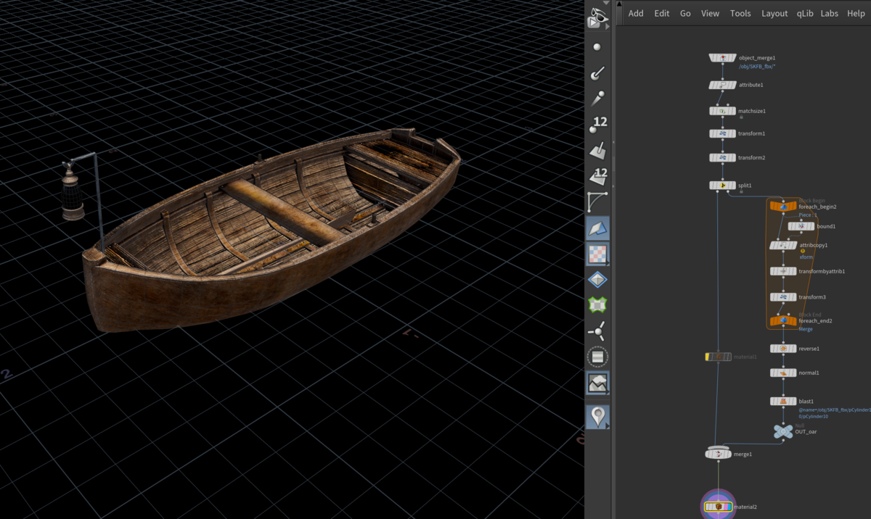This screenshot has width=871, height=519.
Task: Toggle display point normals icon
Action: pyautogui.click(x=597, y=72)
